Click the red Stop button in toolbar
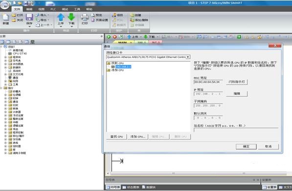The height and width of the screenshot is (191, 292). [115, 37]
